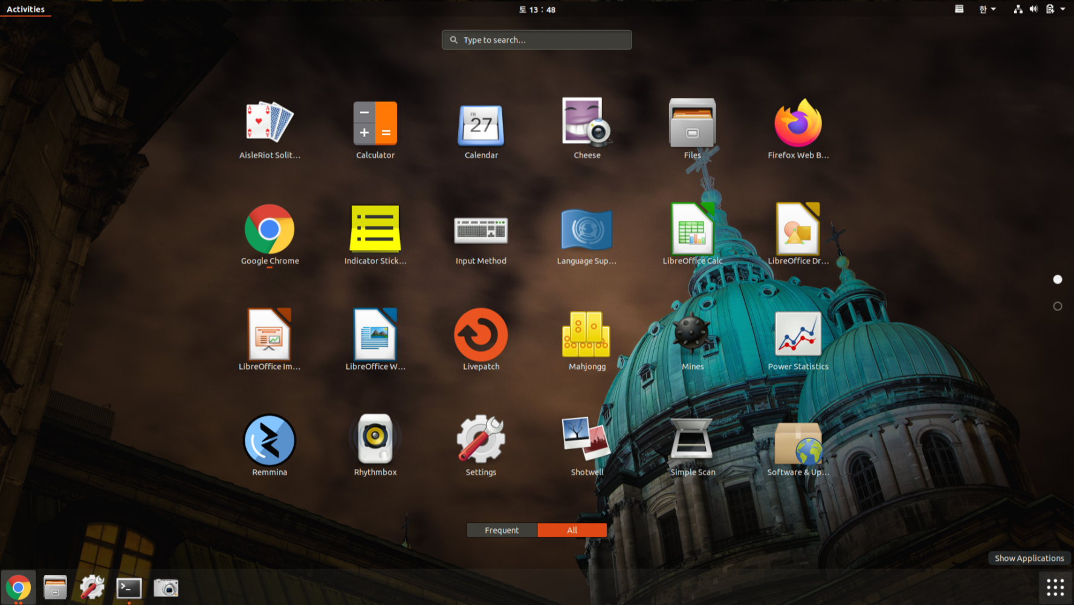1074x605 pixels.
Task: Open AisleRiot Solitaire app
Action: [270, 129]
